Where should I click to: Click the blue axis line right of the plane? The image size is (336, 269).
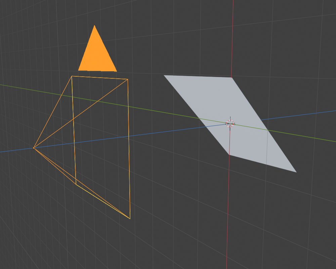302,114
